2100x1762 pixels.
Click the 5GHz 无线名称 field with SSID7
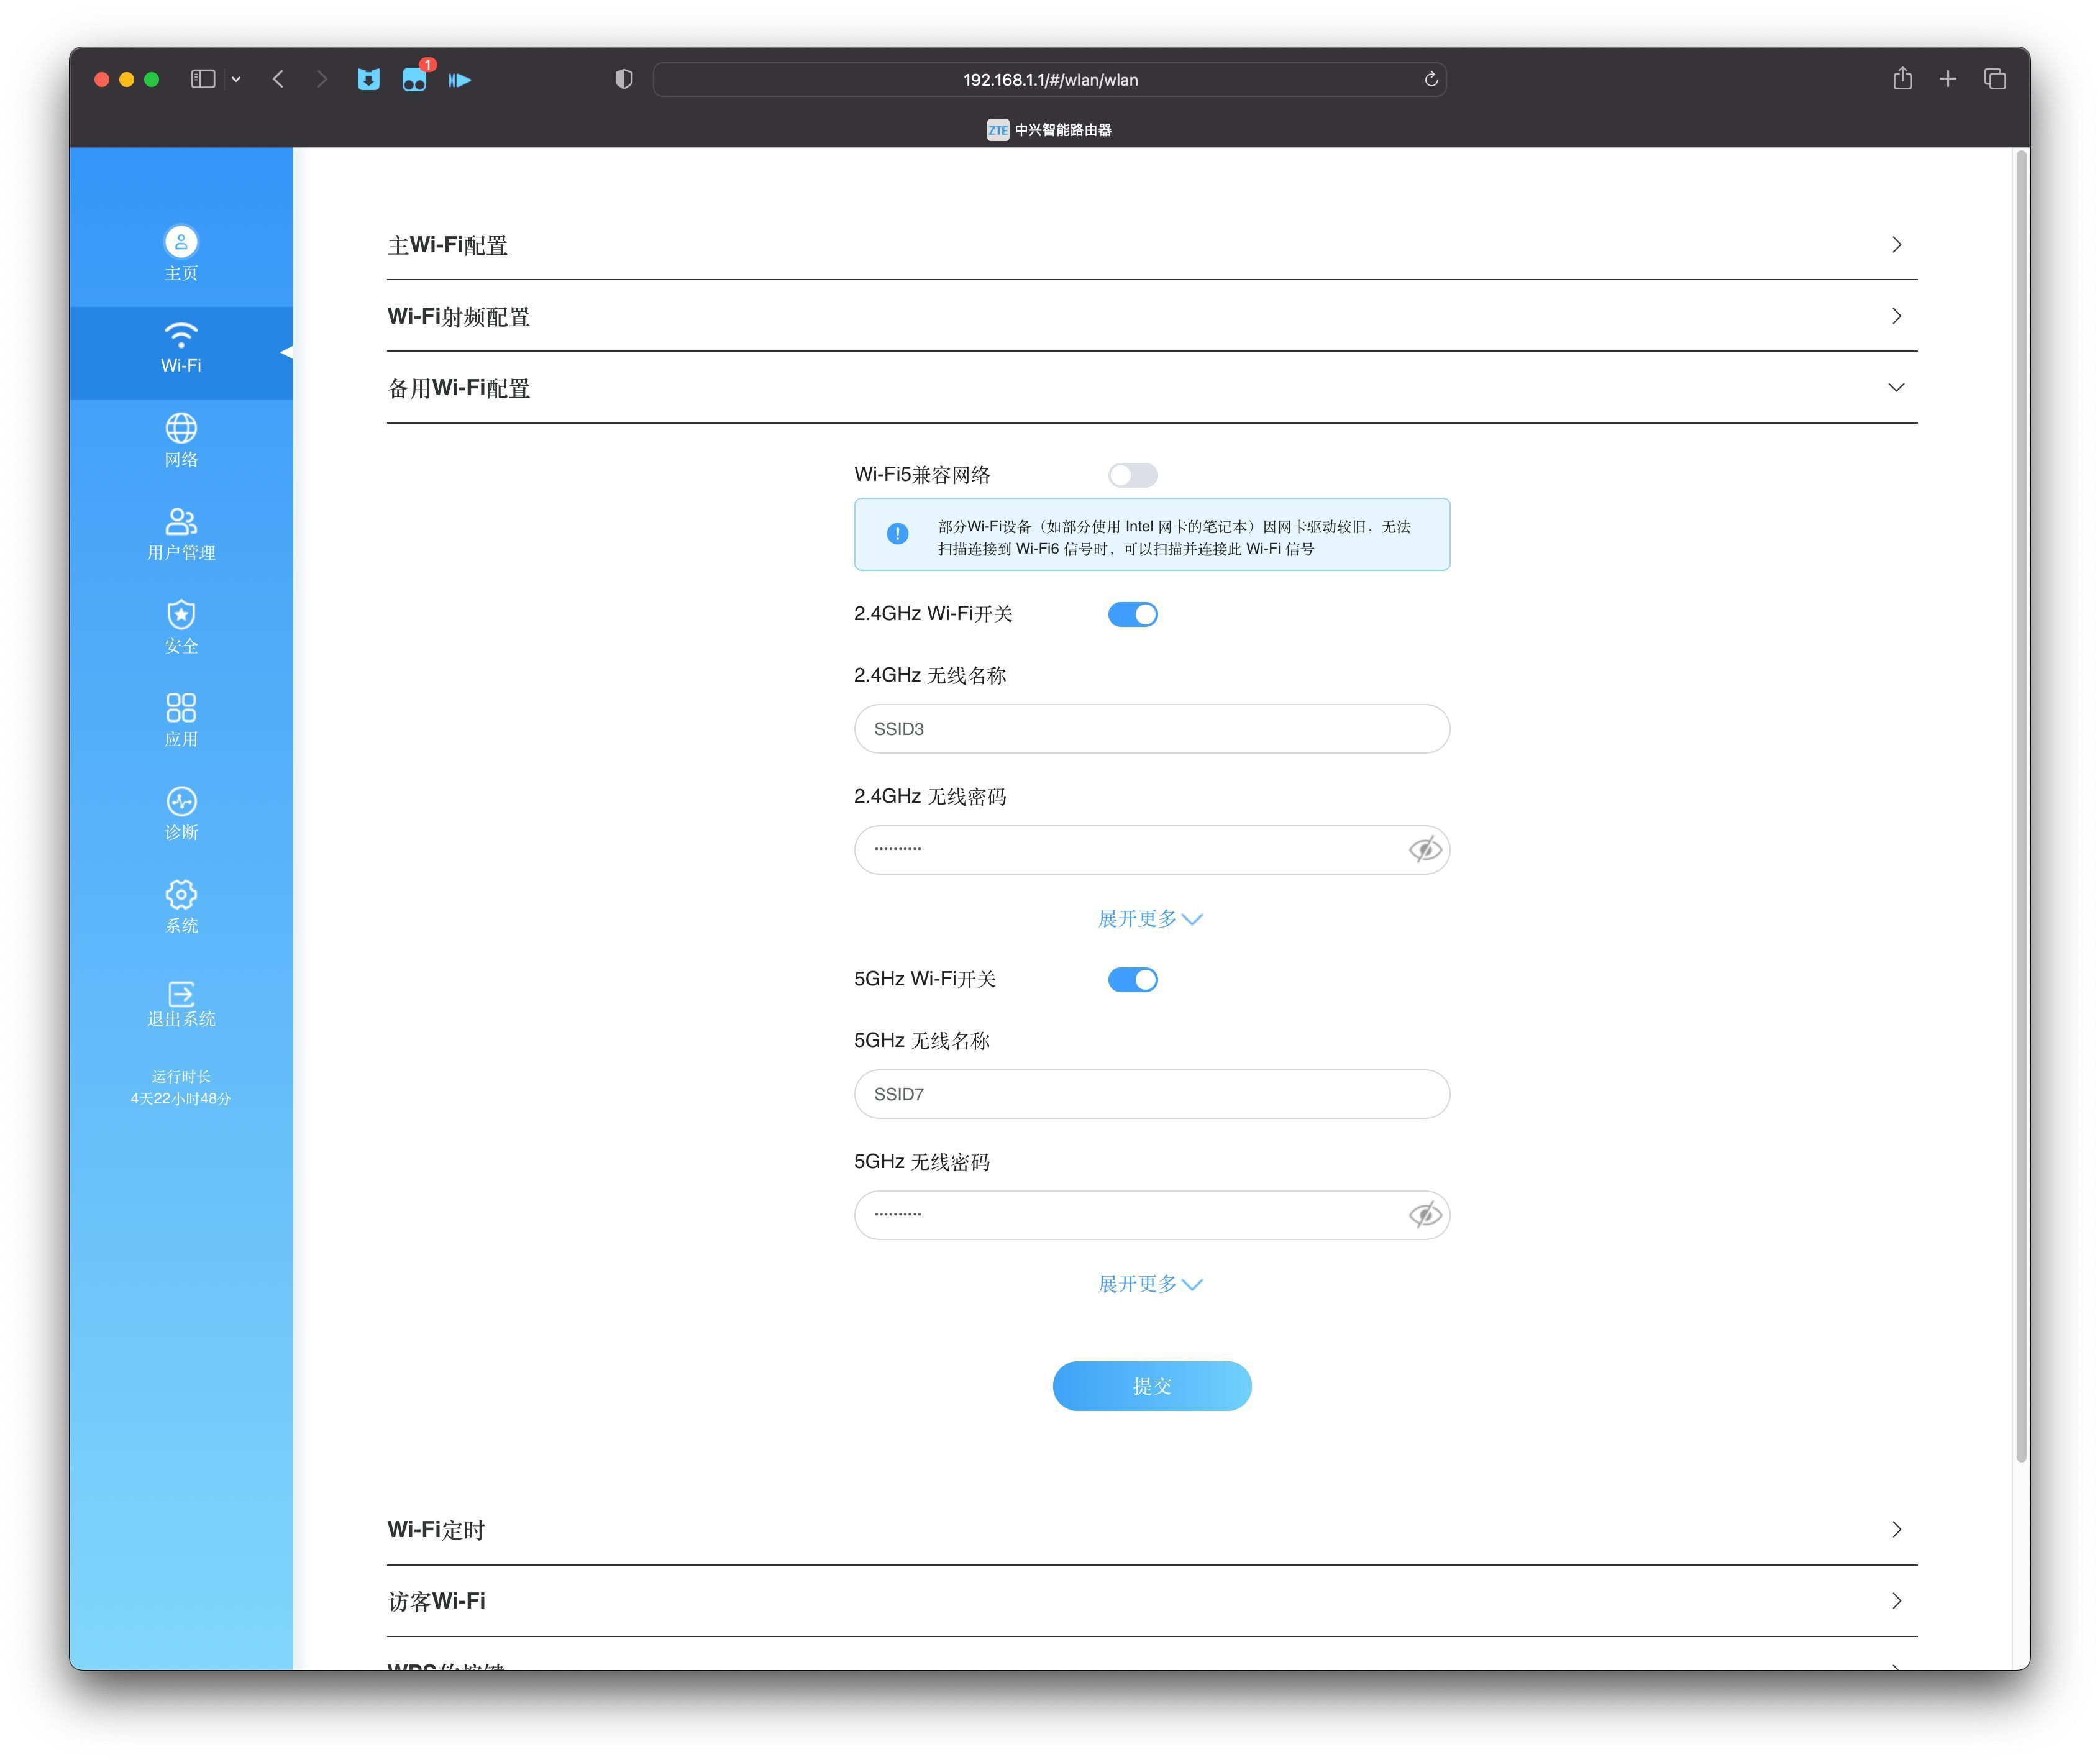1151,1093
